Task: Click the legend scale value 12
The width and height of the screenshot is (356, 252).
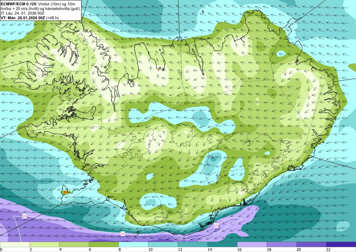Action: click(180, 250)
